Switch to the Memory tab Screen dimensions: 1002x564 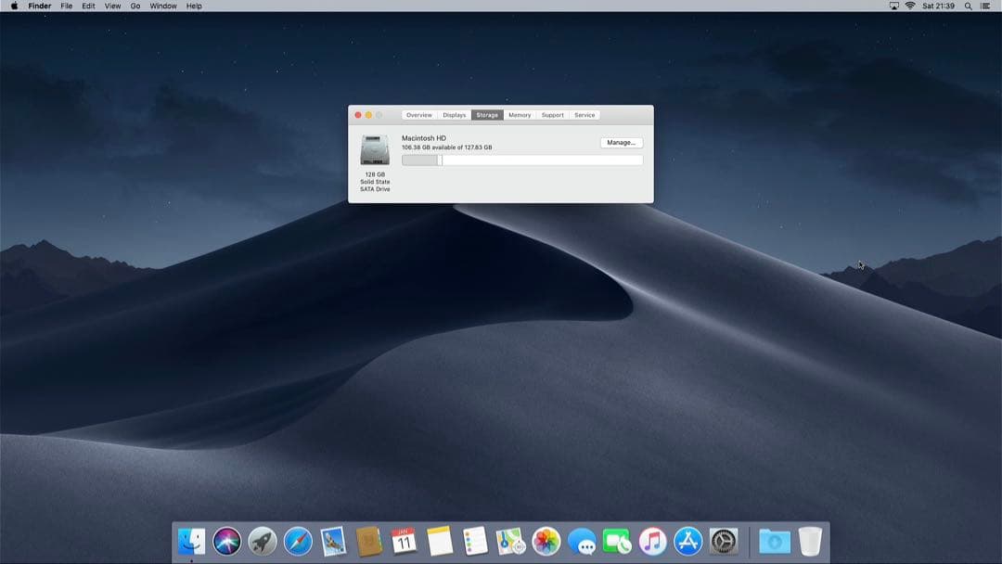pyautogui.click(x=520, y=114)
